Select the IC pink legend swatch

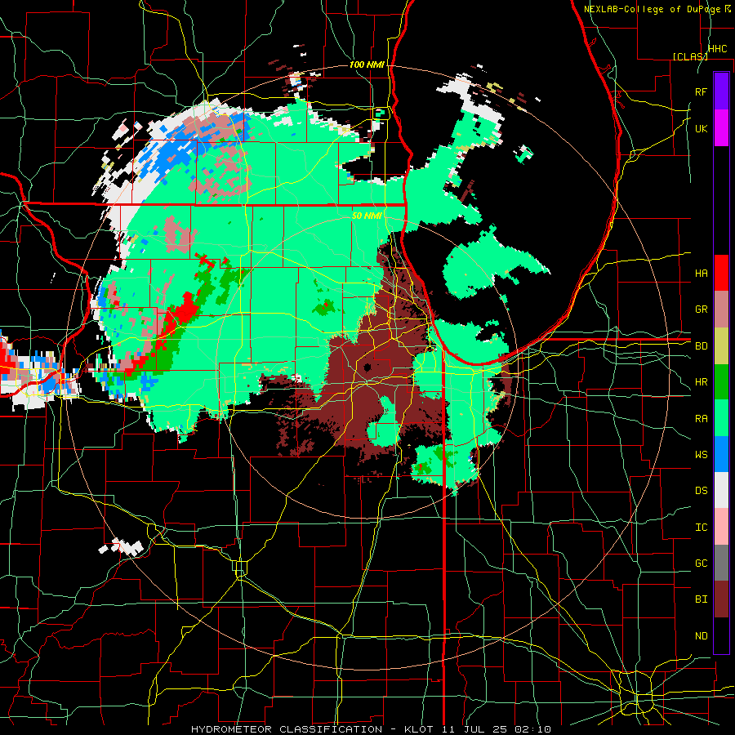(721, 527)
